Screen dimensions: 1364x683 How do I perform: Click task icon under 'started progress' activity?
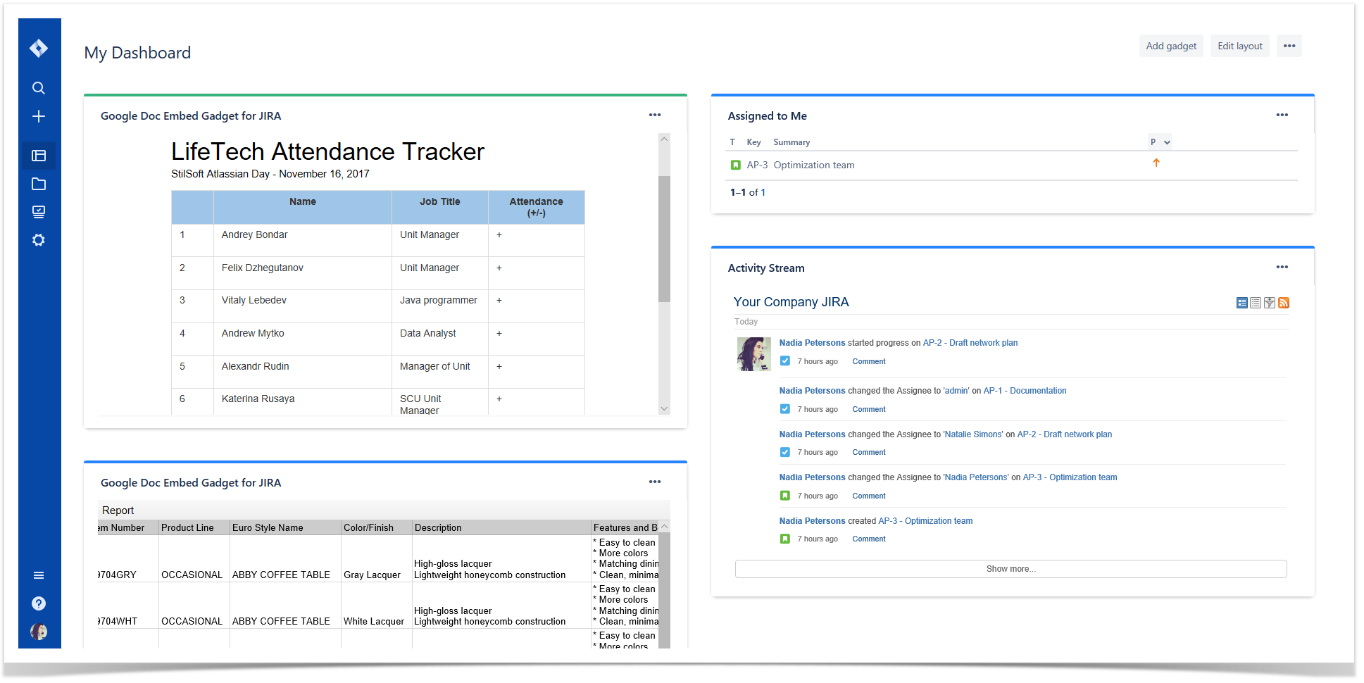pyautogui.click(x=784, y=361)
